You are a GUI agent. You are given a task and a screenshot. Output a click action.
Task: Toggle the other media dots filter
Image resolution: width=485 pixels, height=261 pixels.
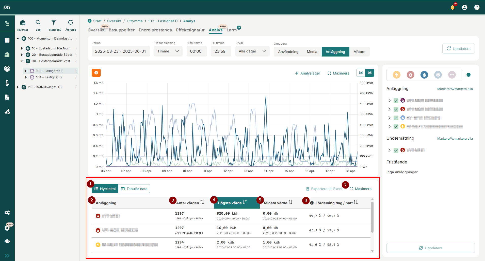[x=452, y=75]
